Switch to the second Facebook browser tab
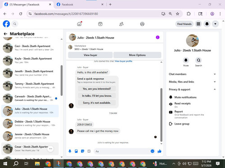 80,4
